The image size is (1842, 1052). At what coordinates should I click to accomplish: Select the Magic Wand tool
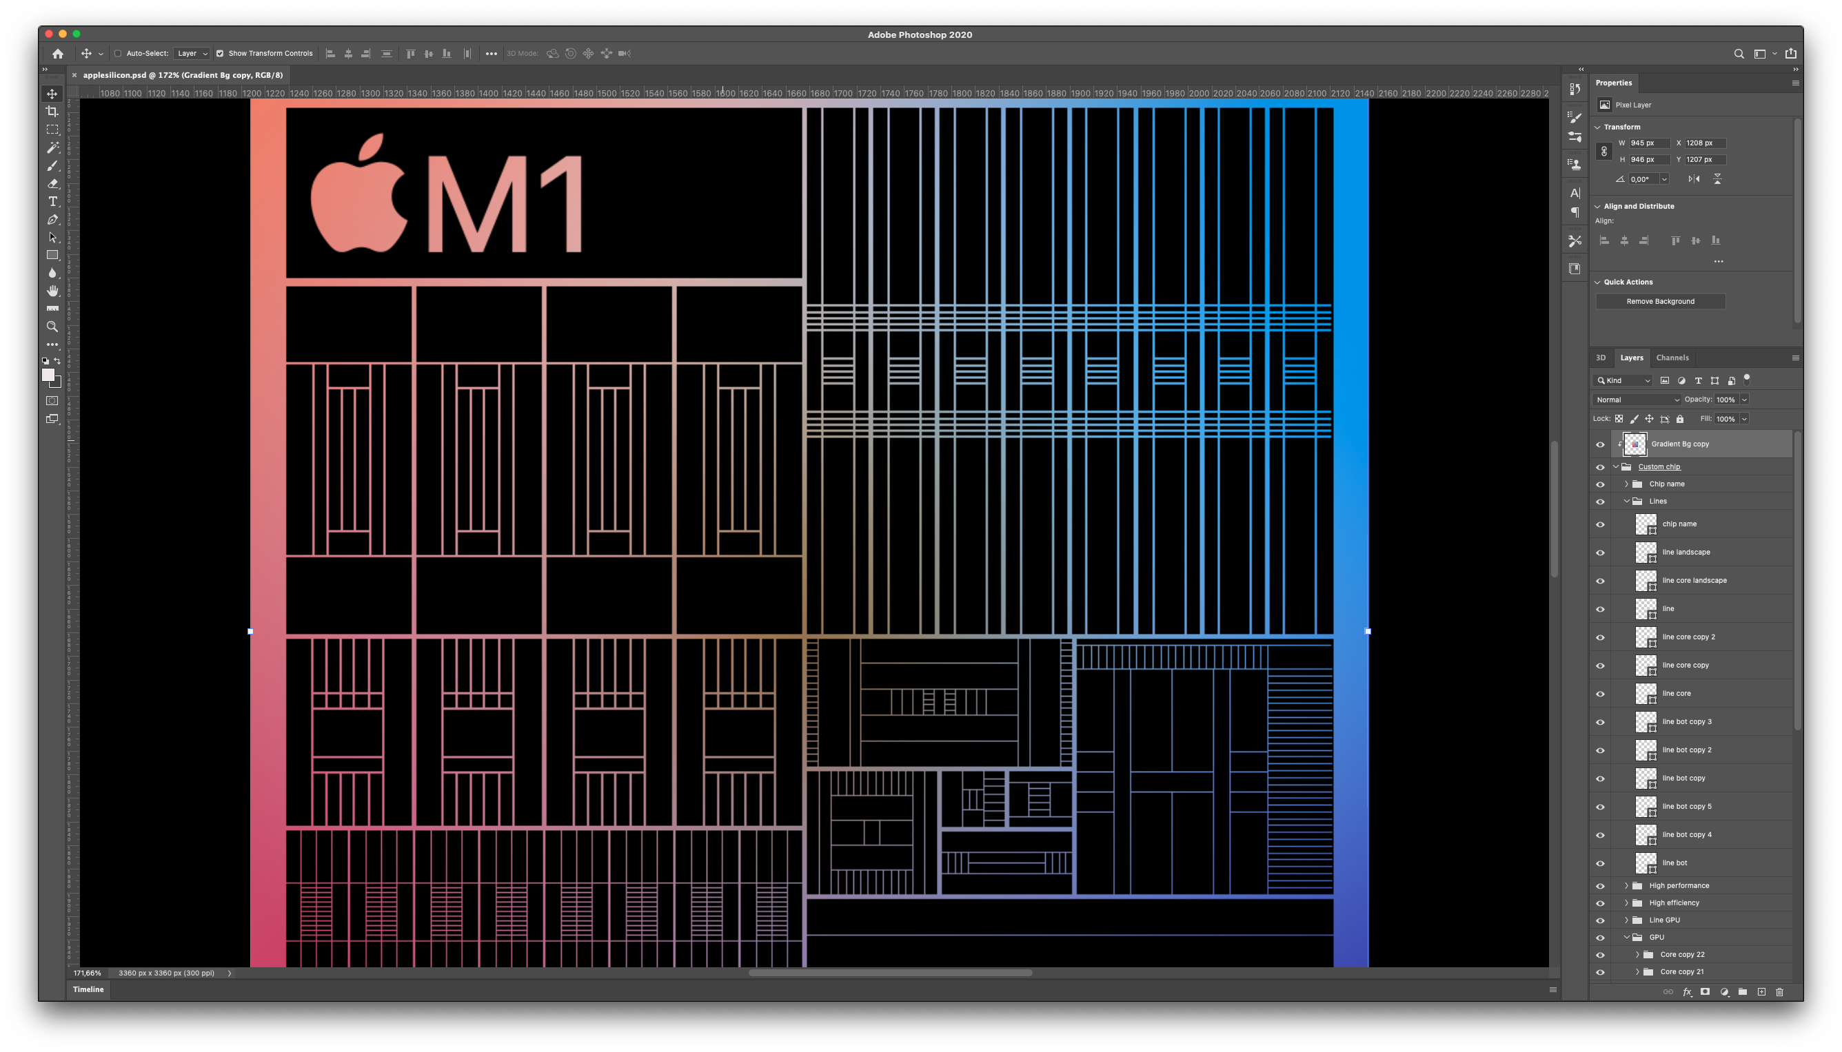(53, 147)
